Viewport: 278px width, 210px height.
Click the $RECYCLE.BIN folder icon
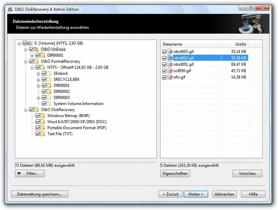click(x=49, y=79)
